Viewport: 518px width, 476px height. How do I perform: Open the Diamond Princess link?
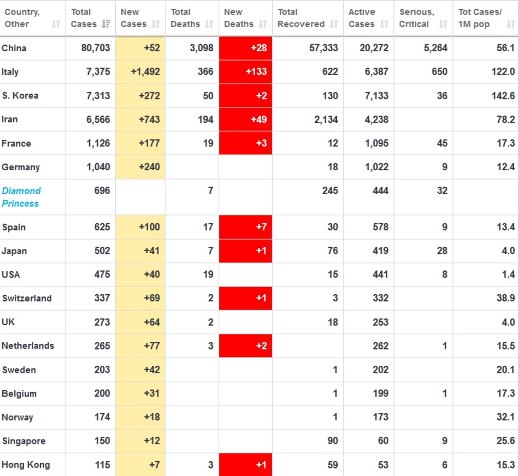coord(21,197)
